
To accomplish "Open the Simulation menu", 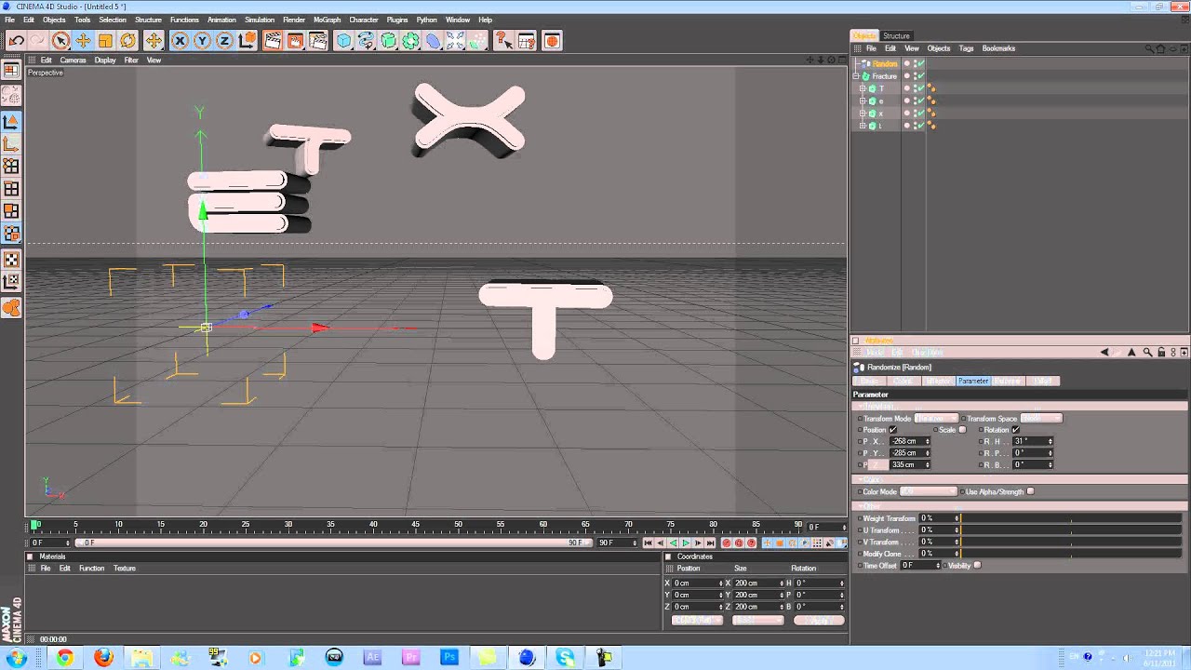I will [x=259, y=20].
